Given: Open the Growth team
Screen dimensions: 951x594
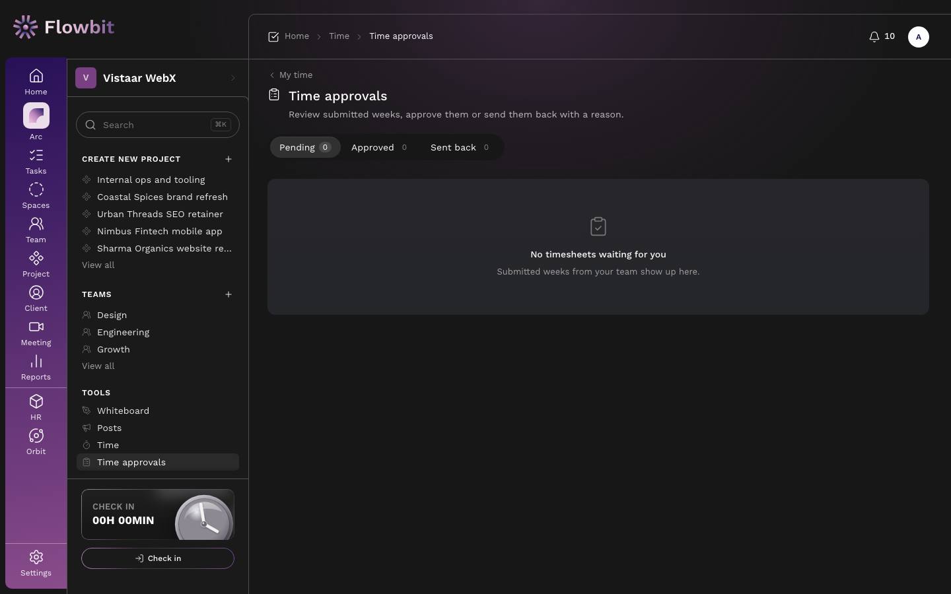Looking at the screenshot, I should coord(158,349).
